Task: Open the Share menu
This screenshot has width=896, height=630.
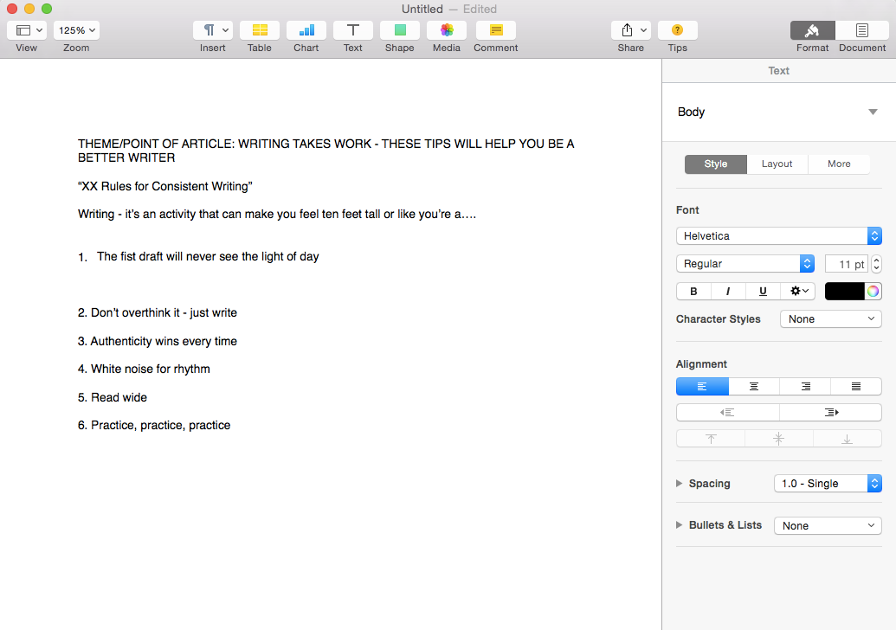Action: pyautogui.click(x=631, y=30)
